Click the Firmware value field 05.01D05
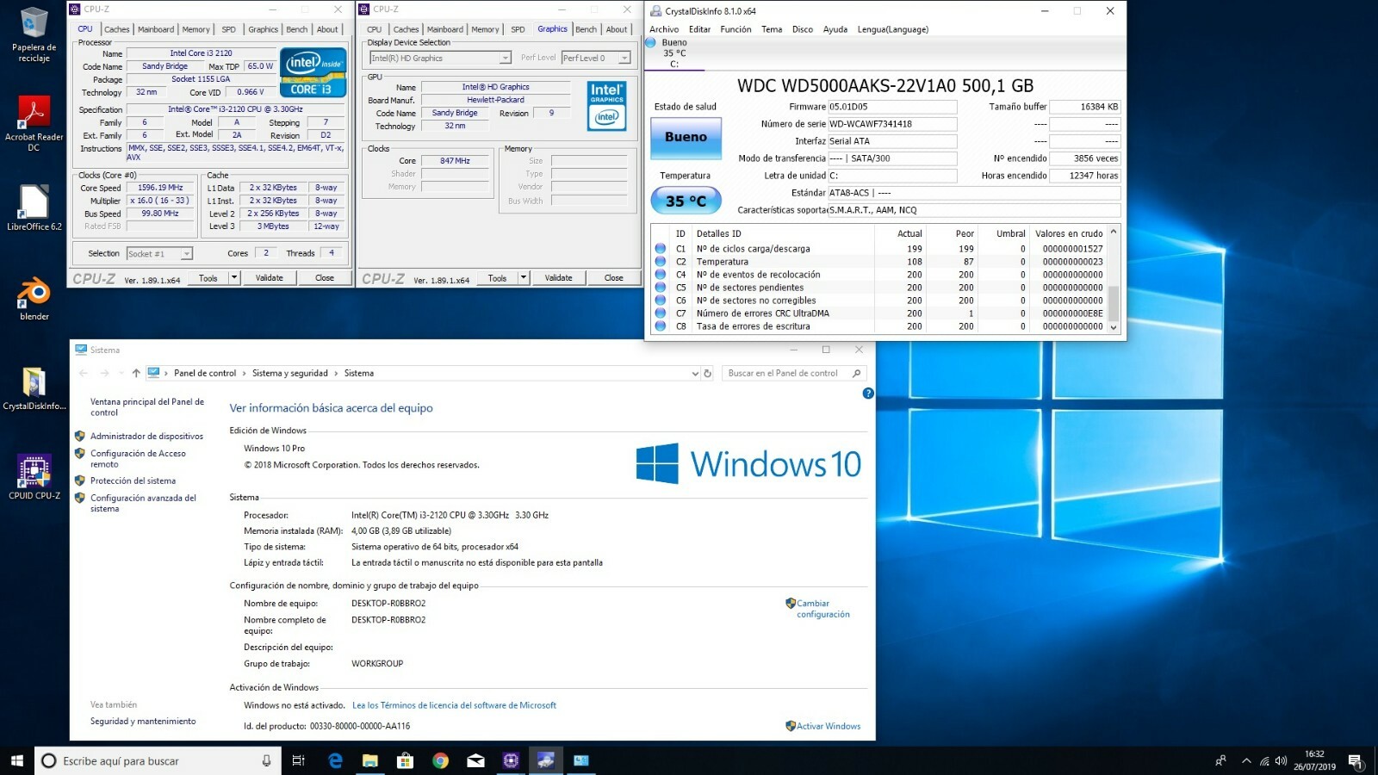Screen dimensions: 1378x775 [x=892, y=107]
